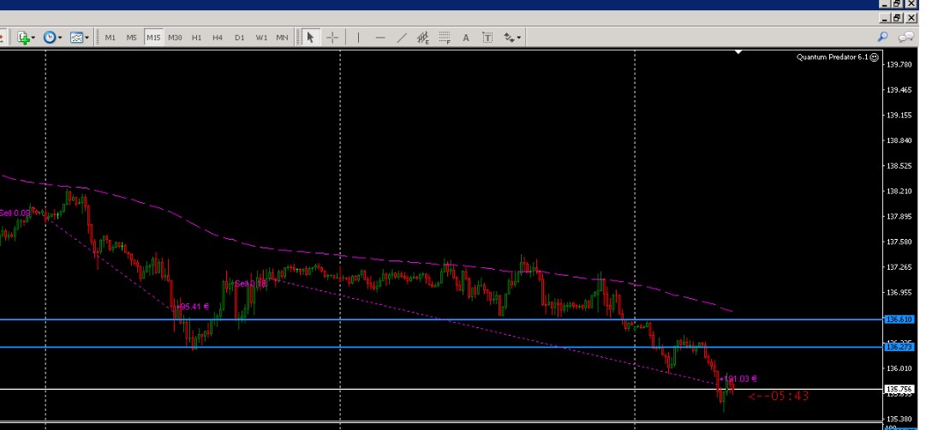Expand the New Chart dropdown arrow
Viewport: 932px width, 430px height.
pos(33,38)
